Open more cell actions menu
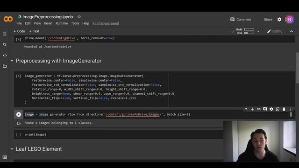The height and width of the screenshot is (168, 299). coord(290,109)
